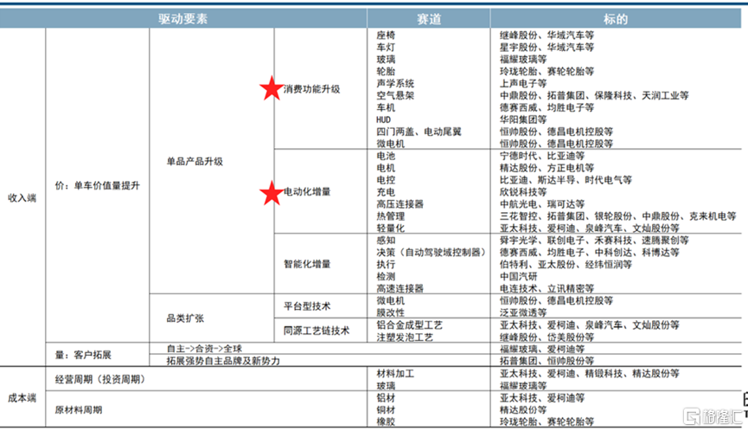Select the 成本端 row label
This screenshot has width=748, height=431.
pos(22,397)
